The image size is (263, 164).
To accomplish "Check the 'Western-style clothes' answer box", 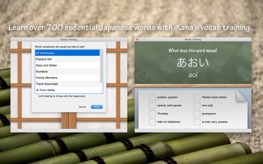I will 197,97.
